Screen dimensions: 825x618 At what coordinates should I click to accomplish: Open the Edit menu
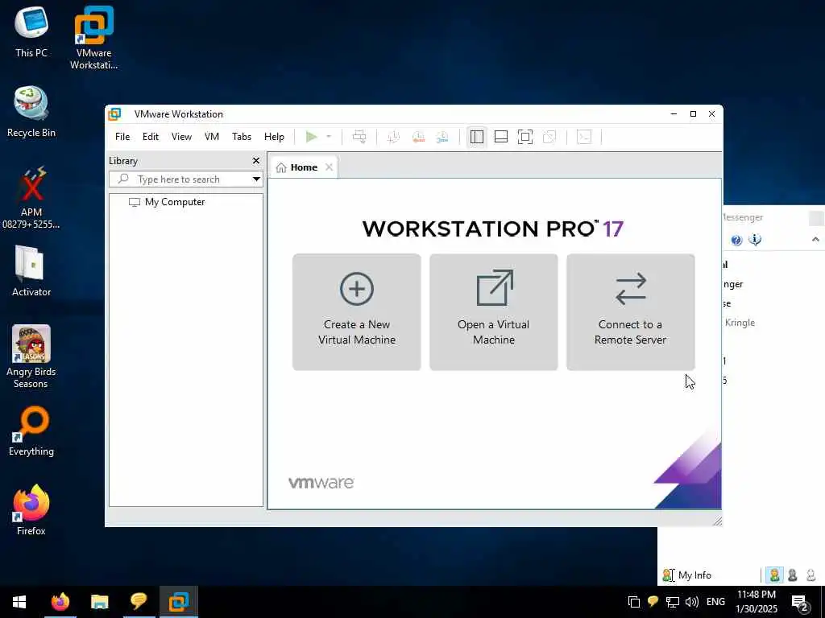[x=151, y=137]
